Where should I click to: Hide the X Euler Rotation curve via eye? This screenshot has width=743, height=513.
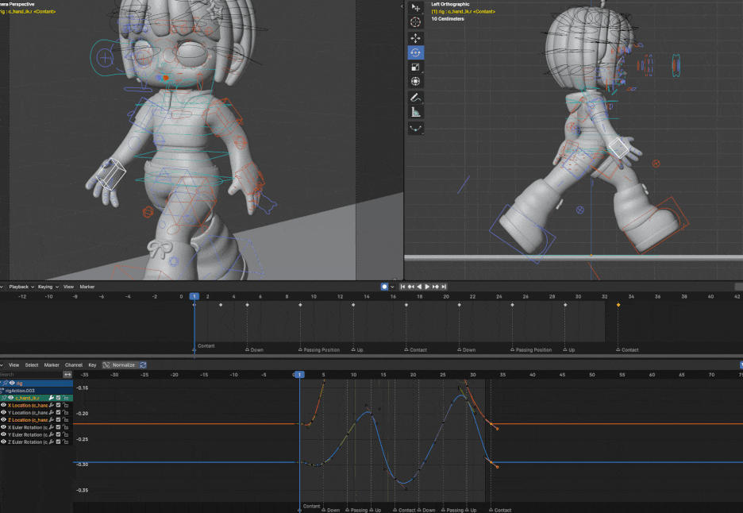[3, 427]
